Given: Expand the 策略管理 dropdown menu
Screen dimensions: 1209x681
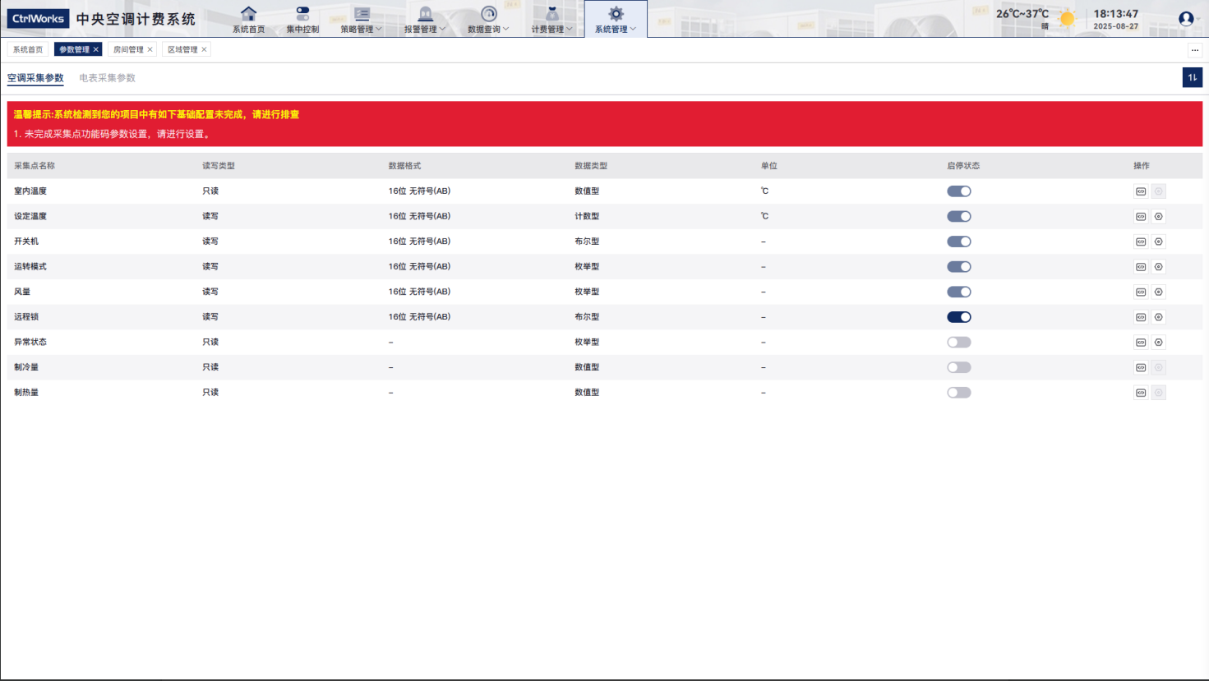Looking at the screenshot, I should coord(361,19).
